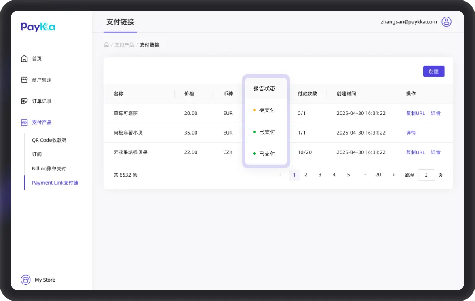Image resolution: width=475 pixels, height=301 pixels.
Task: Open 详情 for 肉松麻薯小贝 row
Action: [x=411, y=133]
